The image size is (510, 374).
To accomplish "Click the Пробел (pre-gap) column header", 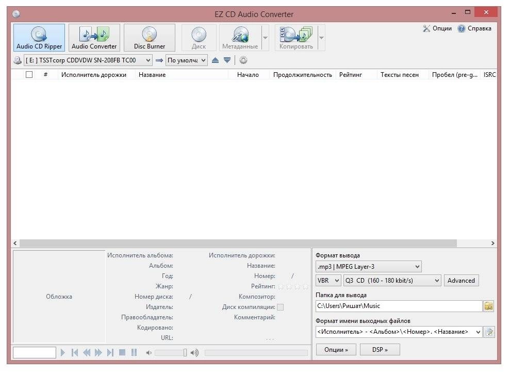I will click(x=454, y=74).
